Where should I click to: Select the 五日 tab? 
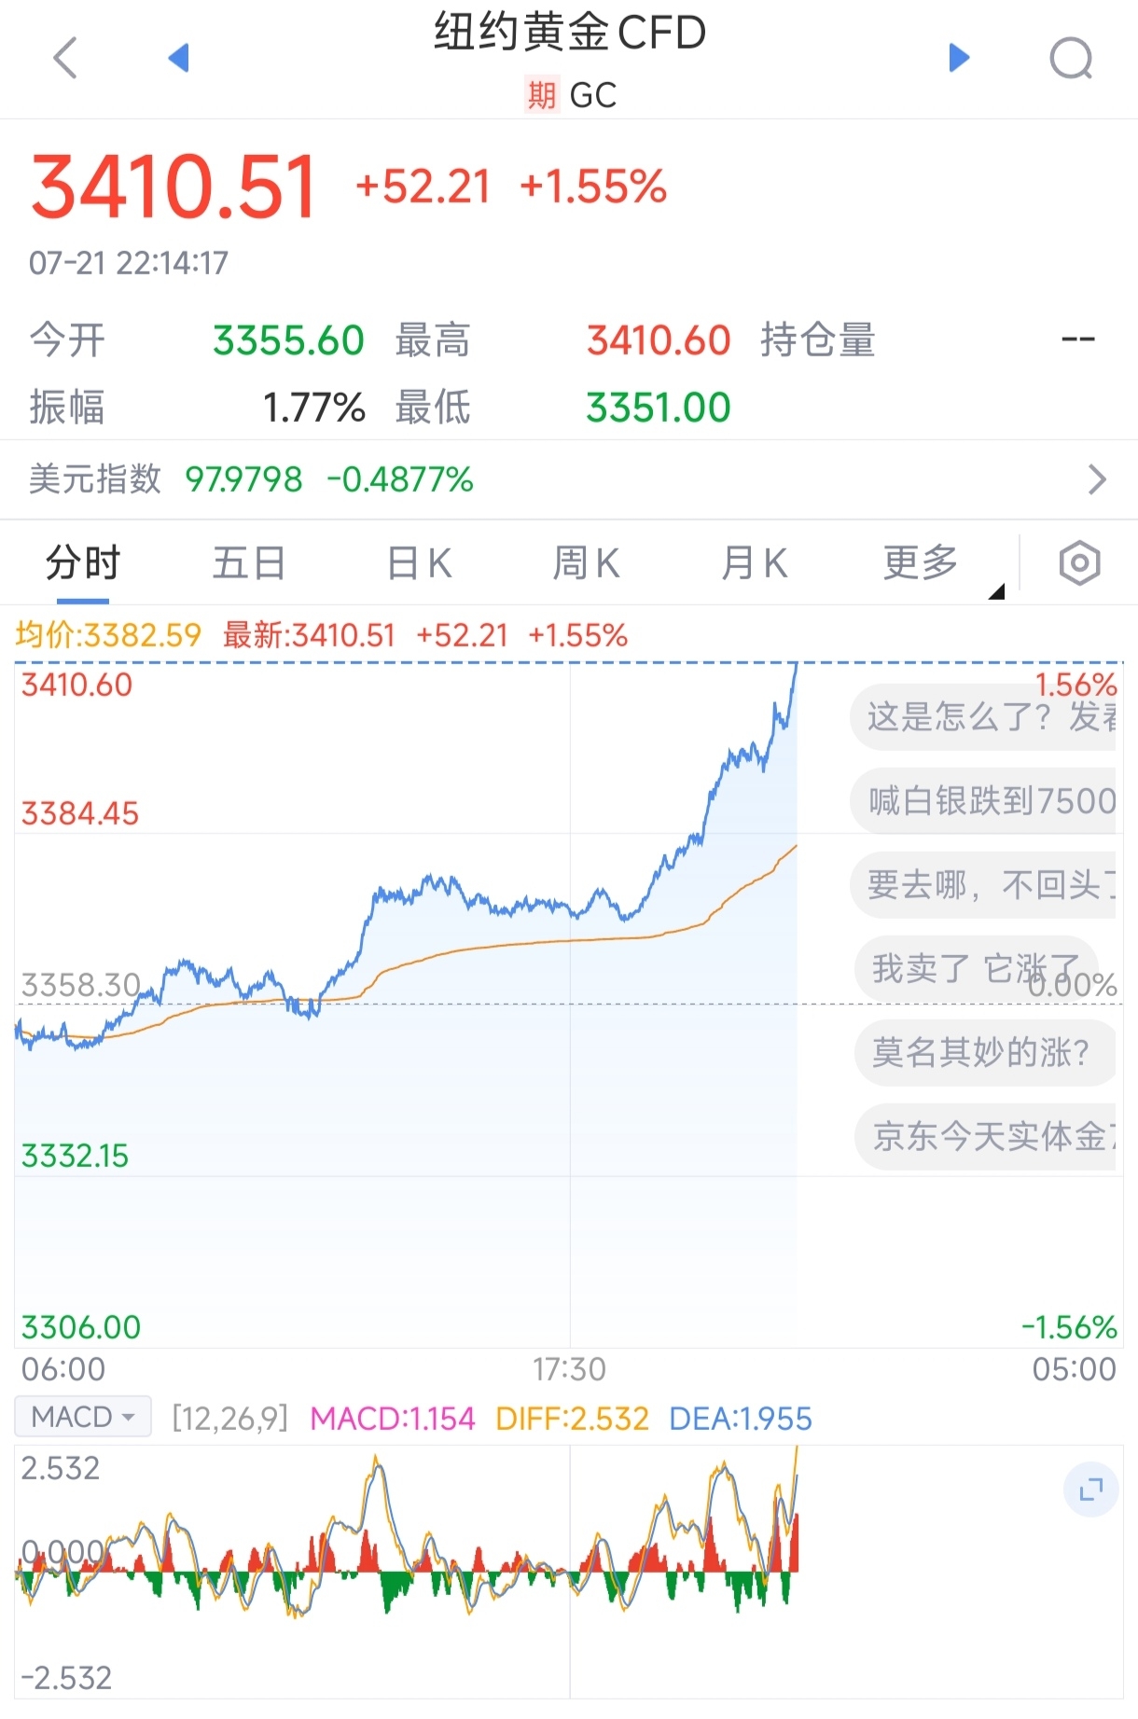(249, 563)
